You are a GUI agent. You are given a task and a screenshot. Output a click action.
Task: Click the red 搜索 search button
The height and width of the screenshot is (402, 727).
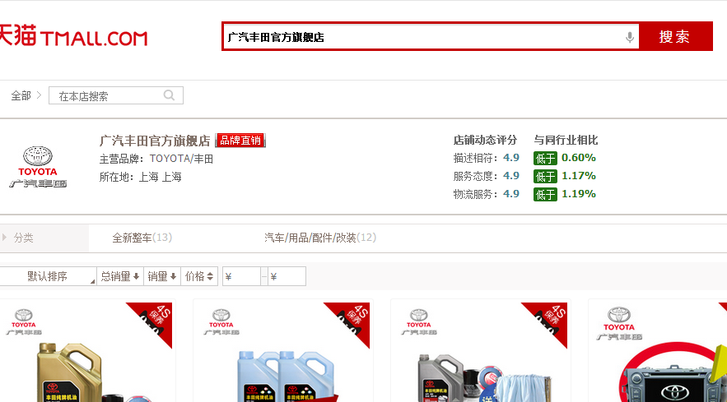coord(674,37)
